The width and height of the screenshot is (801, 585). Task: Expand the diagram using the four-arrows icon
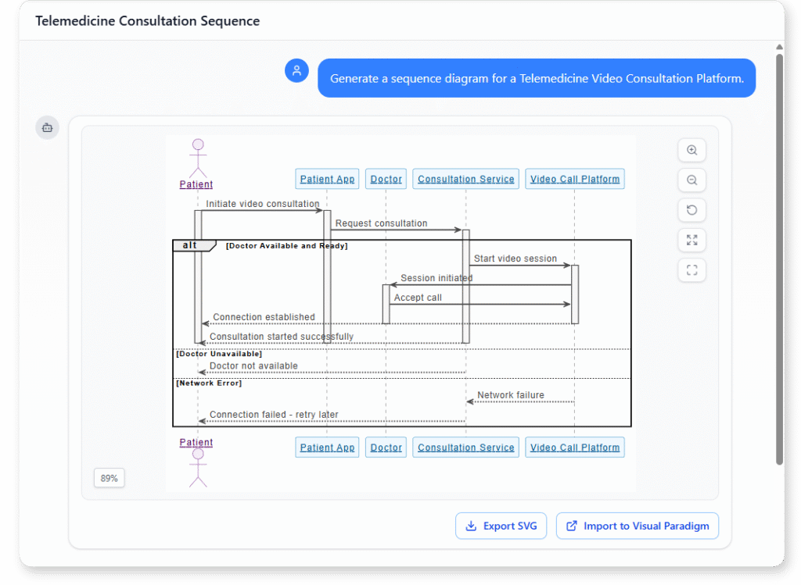click(691, 240)
